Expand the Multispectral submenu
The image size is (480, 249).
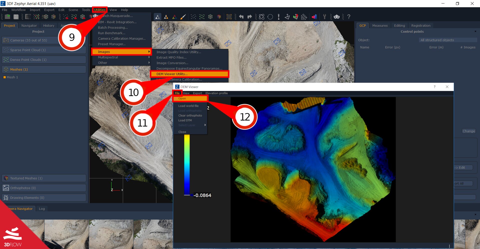(122, 57)
